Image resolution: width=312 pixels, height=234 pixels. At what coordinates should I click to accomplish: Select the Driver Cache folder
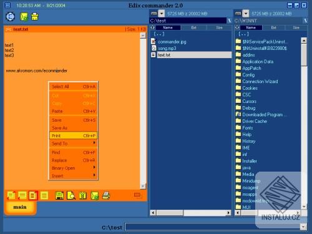click(x=255, y=121)
